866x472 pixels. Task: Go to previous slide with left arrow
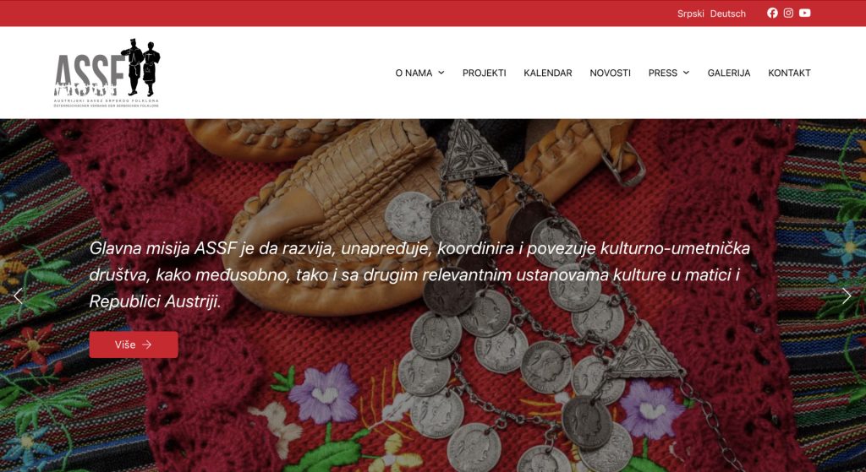(x=19, y=296)
